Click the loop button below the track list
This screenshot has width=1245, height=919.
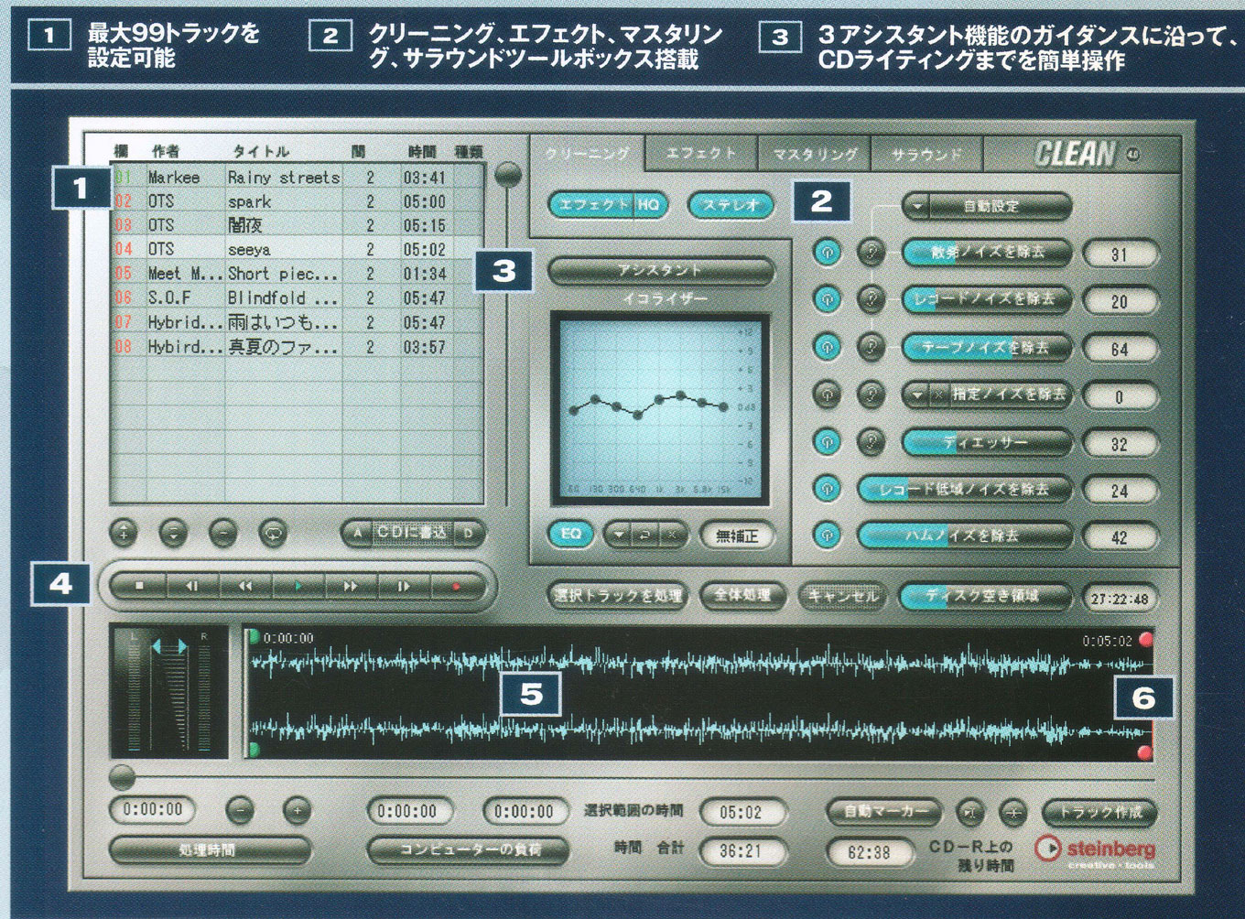[x=273, y=532]
